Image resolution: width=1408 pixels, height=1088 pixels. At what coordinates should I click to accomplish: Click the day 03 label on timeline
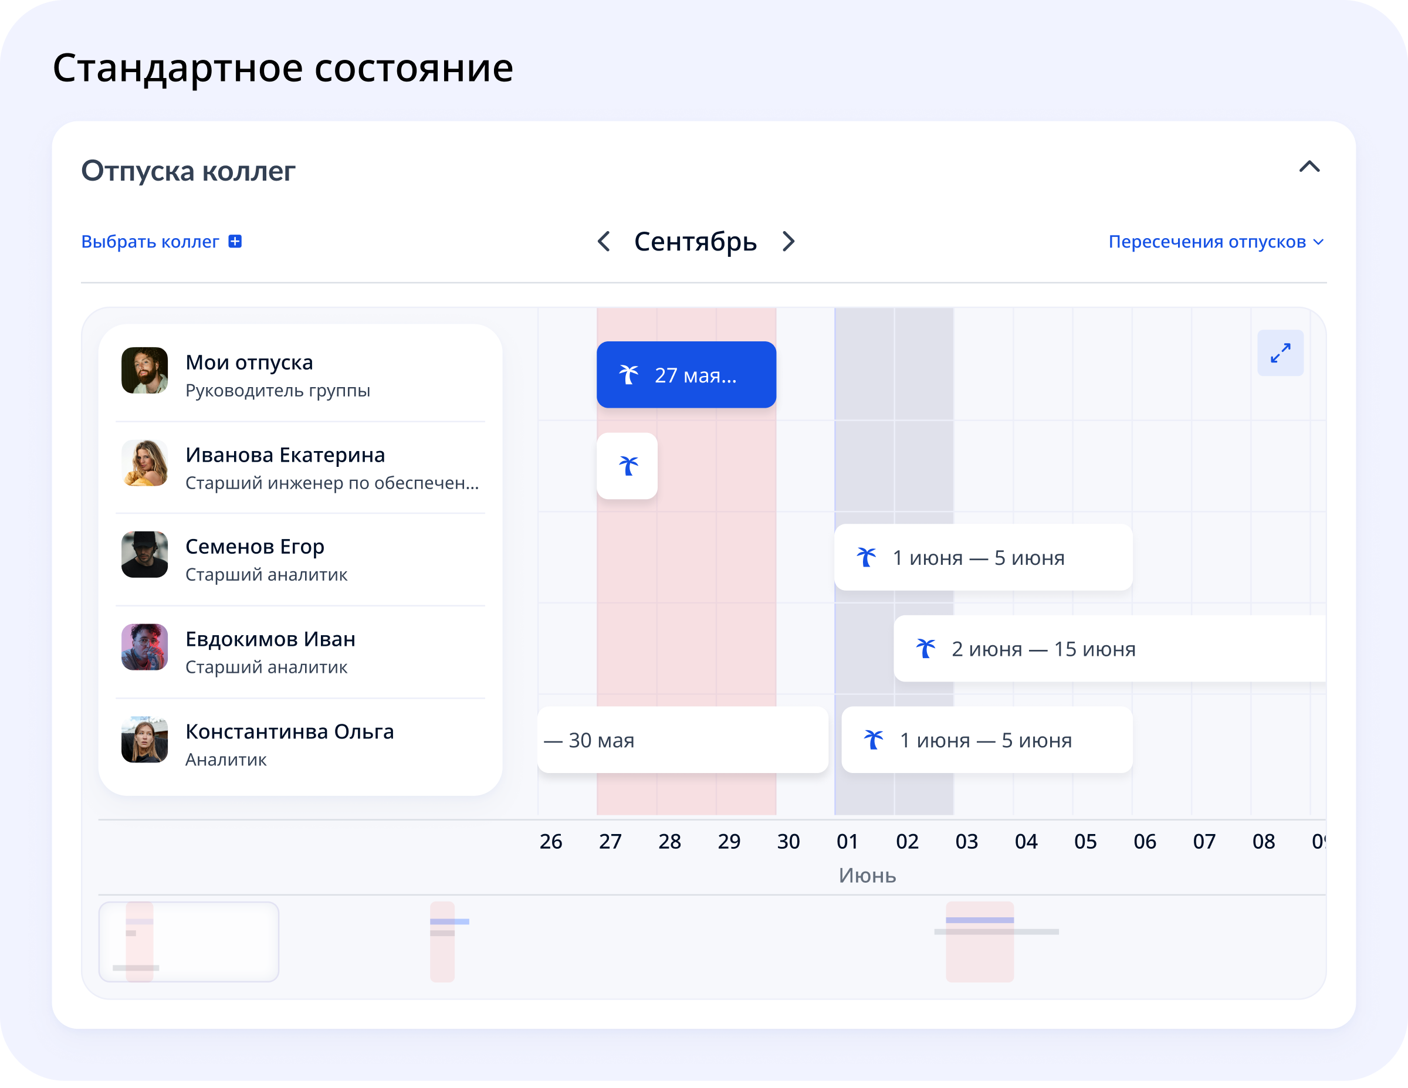coord(966,841)
